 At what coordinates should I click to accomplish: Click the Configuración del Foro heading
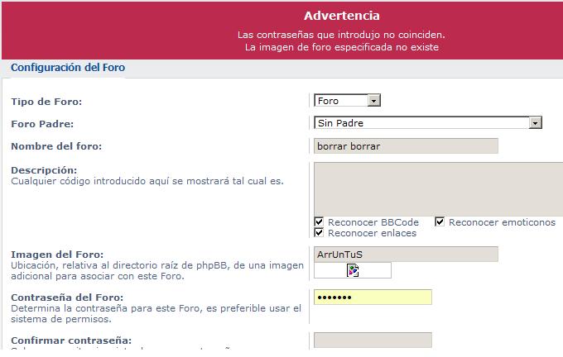click(x=68, y=68)
